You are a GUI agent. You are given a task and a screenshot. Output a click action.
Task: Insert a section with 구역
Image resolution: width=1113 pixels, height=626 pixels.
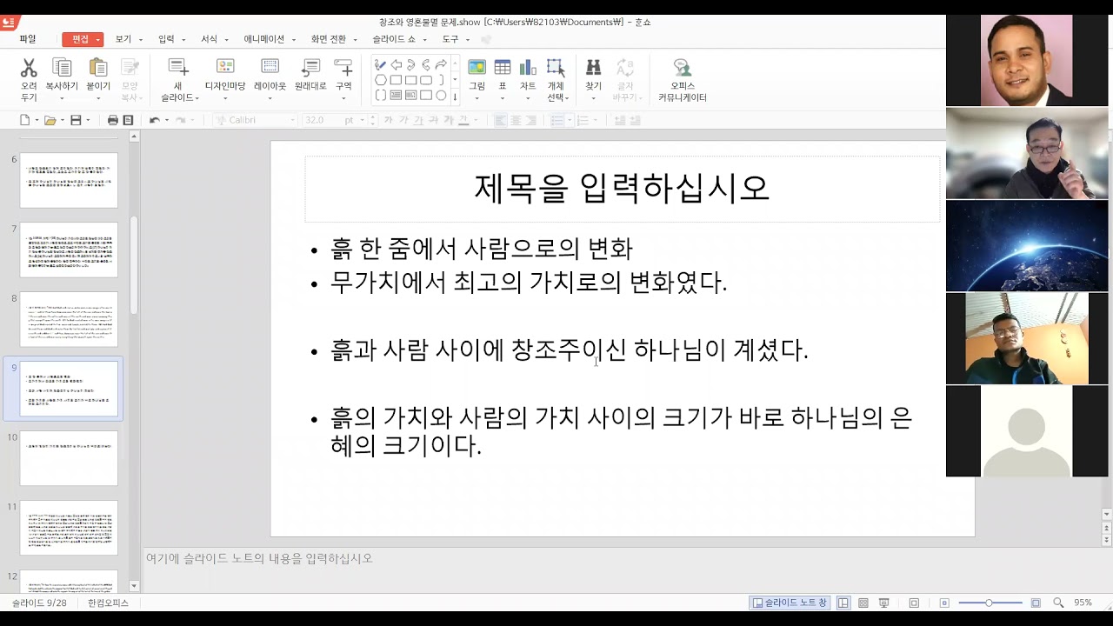[343, 75]
